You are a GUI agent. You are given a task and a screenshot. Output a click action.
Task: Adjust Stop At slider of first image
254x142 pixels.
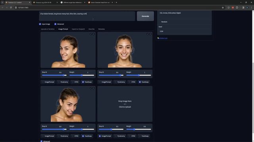point(54,75)
